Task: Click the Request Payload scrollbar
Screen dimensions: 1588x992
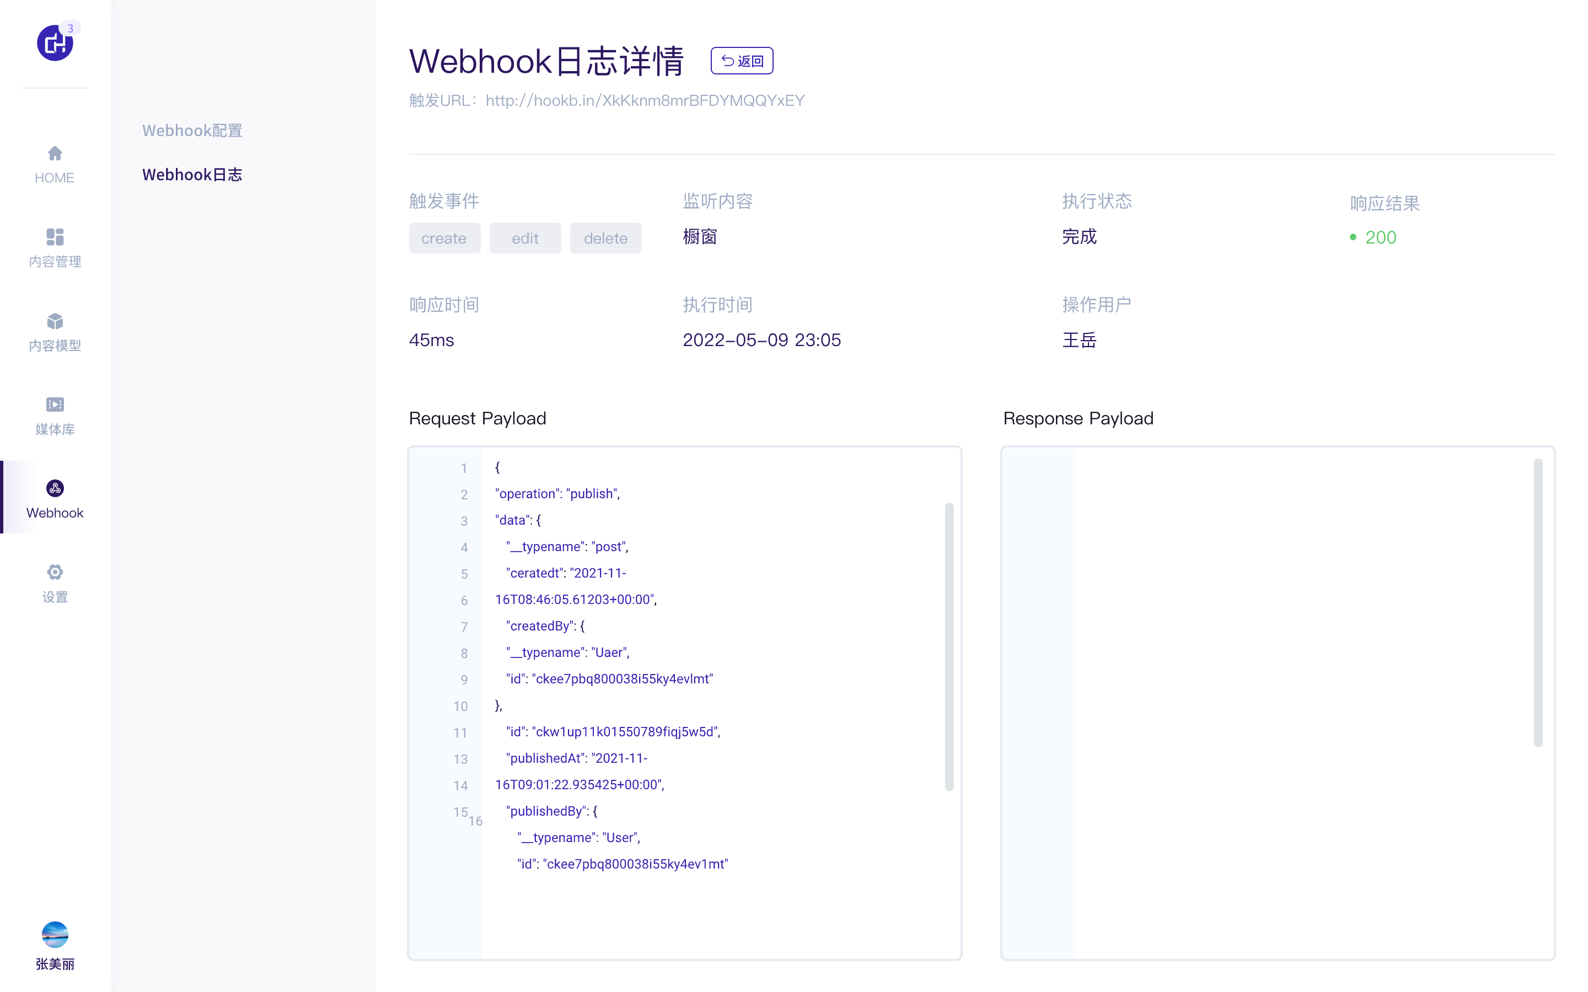Action: [949, 646]
